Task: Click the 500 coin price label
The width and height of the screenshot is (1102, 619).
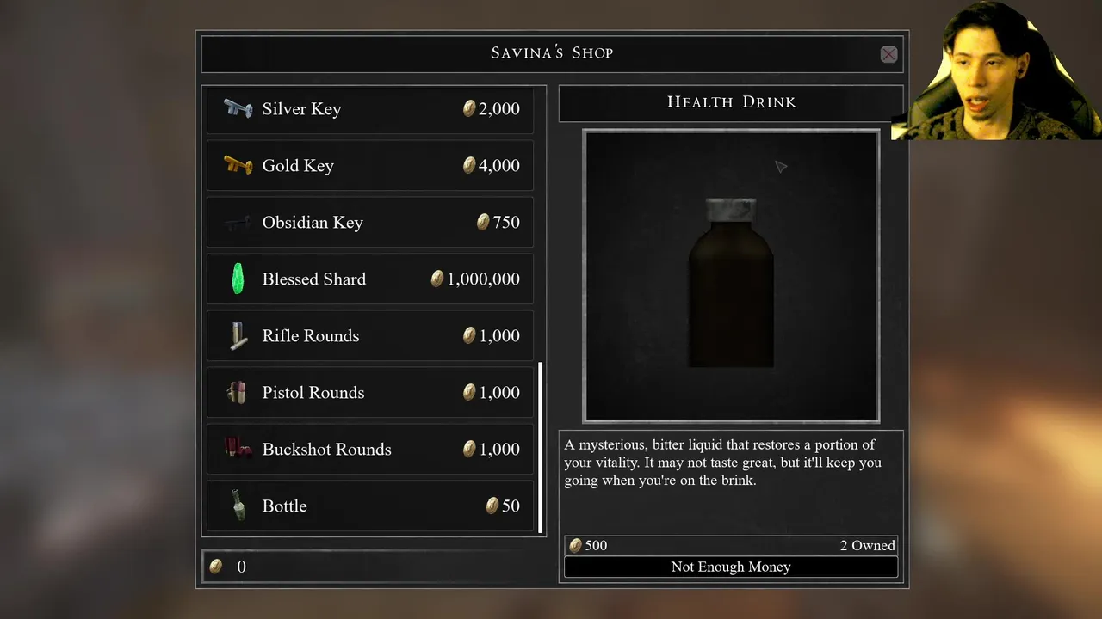Action: [x=588, y=545]
